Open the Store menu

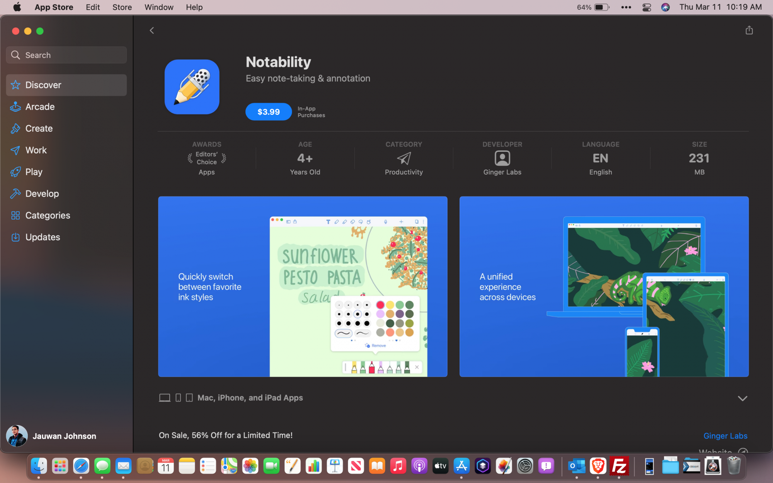(122, 7)
